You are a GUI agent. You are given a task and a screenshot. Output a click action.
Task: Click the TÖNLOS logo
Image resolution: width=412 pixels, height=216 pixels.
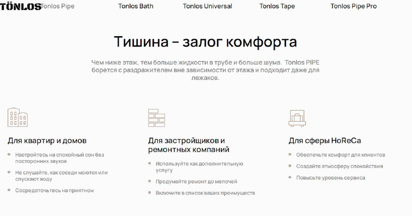tap(21, 6)
